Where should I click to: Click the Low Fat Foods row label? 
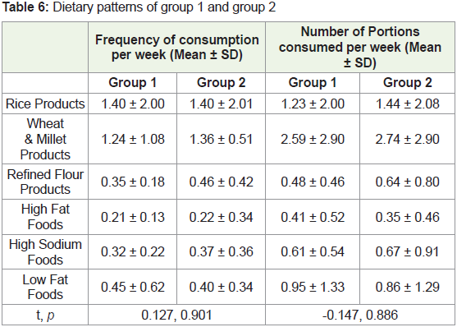[45, 287]
